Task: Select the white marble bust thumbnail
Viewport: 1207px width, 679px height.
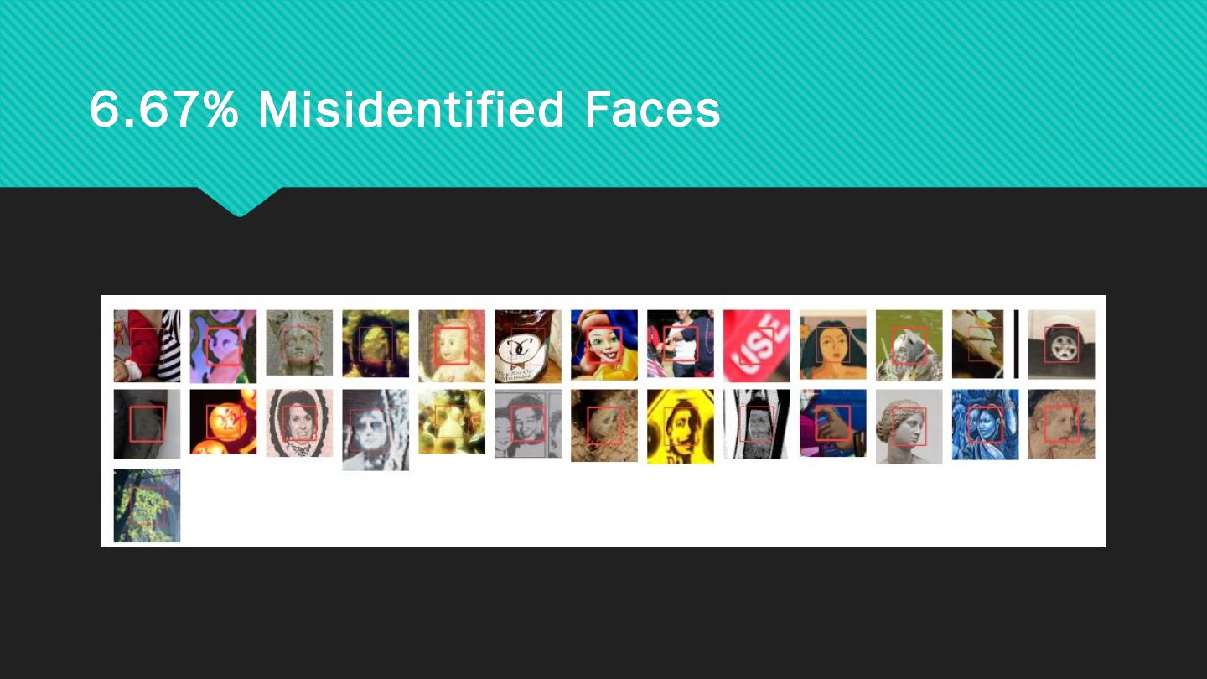Action: click(909, 425)
